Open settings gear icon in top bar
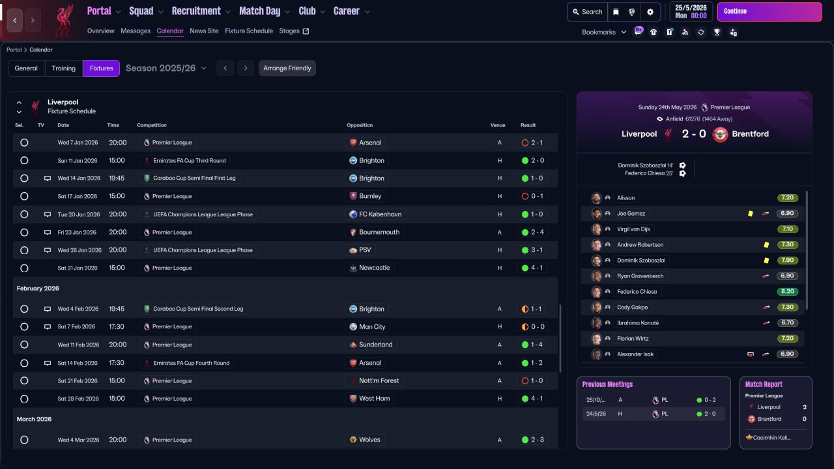The image size is (834, 469). click(x=650, y=12)
